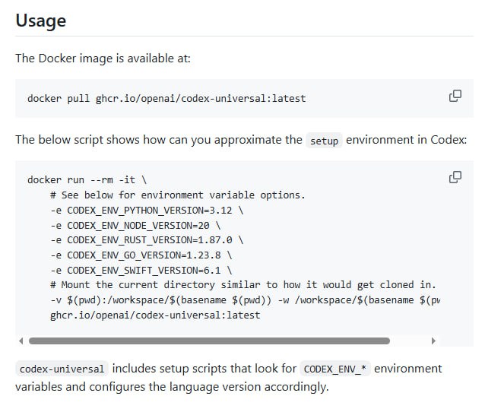
Task: Click the 'docker run --rm -it \' line
Action: (87, 179)
